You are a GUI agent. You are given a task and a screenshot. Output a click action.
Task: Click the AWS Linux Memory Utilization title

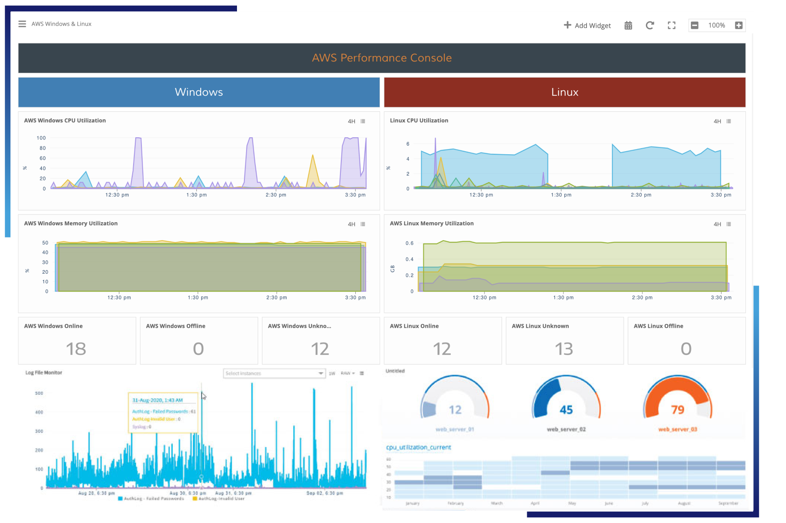pos(432,223)
